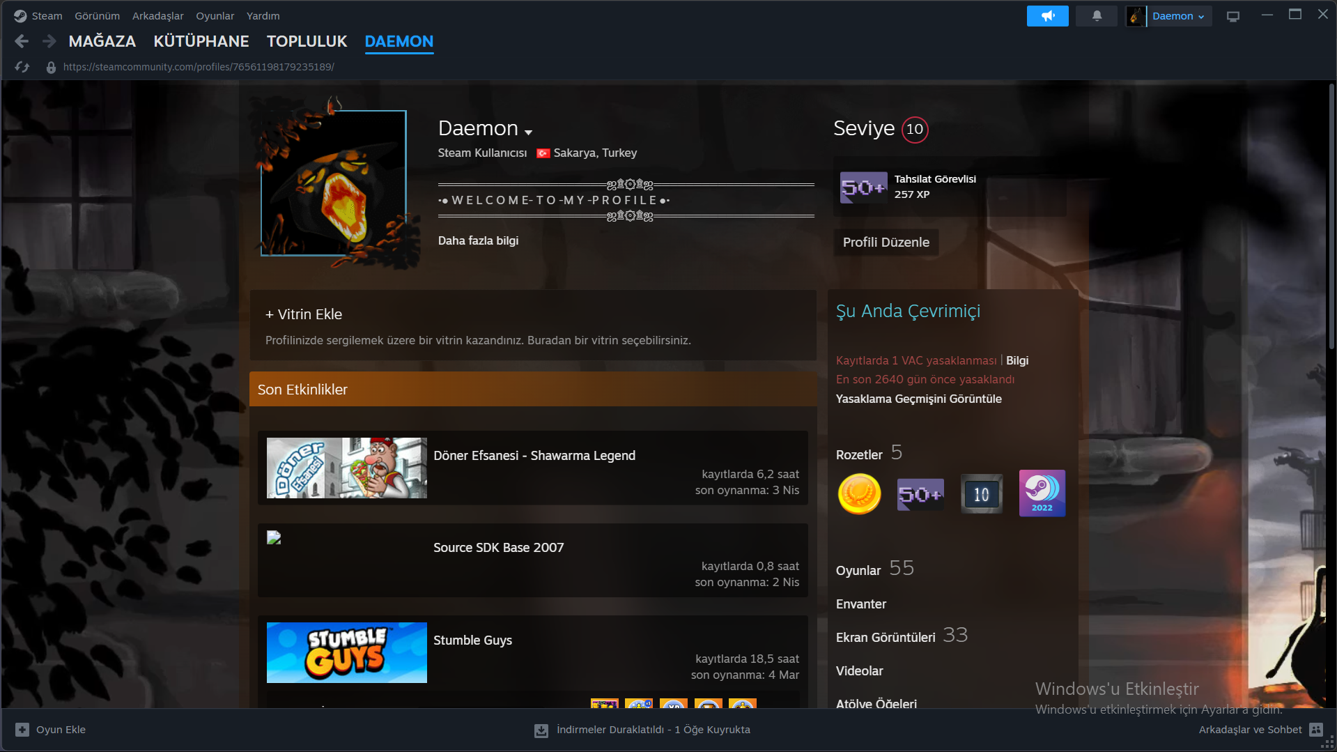Open the gold coin badge under Rozetler

pos(859,494)
